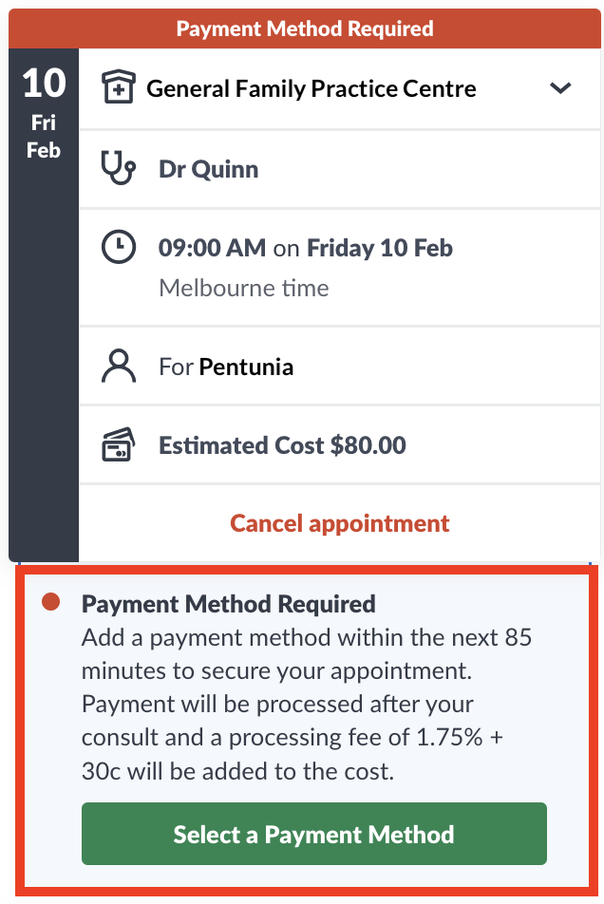Viewport: 604px width, 904px height.
Task: Click the Payment Method Required red banner
Action: click(305, 28)
